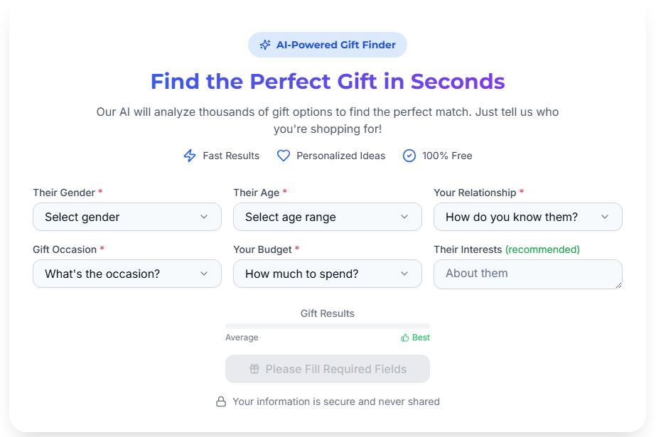Click the Gift Results quality progress bar
The width and height of the screenshot is (656, 437).
[x=328, y=326]
